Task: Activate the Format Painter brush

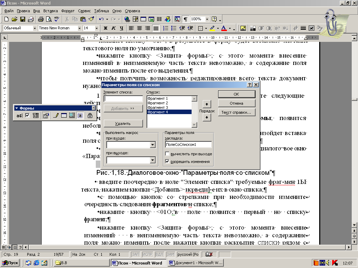Action: coord(91,19)
